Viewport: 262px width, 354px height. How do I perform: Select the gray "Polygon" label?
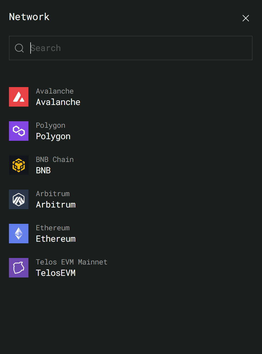click(51, 125)
